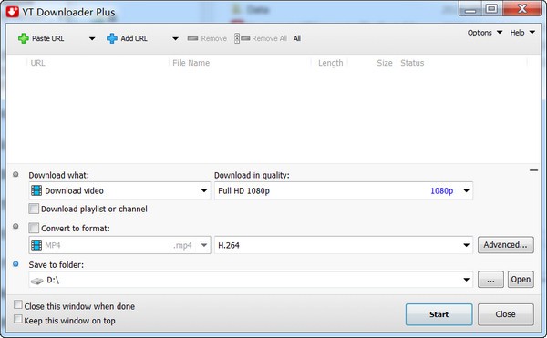
Task: Open the Options menu
Action: pos(485,33)
